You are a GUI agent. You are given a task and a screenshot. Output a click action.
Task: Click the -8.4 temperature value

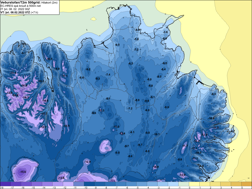click(163, 69)
